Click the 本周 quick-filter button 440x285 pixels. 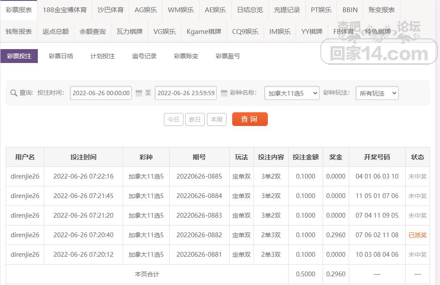(x=217, y=120)
